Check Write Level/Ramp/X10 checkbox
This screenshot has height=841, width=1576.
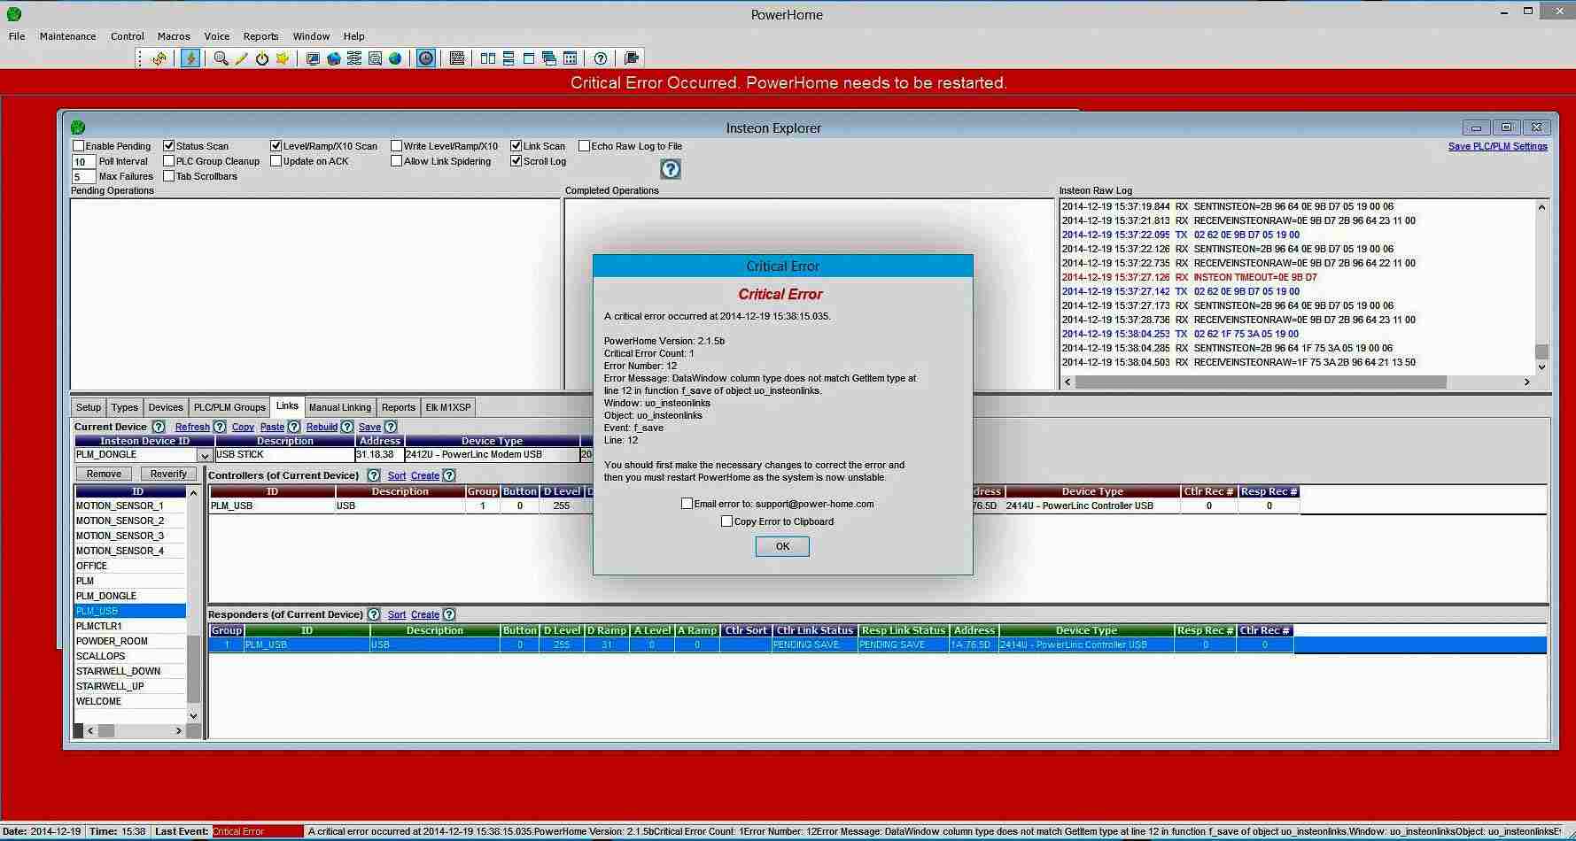pos(397,146)
